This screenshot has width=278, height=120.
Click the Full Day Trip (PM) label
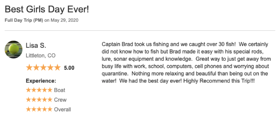pos(24,20)
